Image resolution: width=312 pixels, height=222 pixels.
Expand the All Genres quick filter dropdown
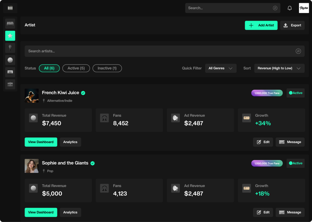[x=221, y=68]
